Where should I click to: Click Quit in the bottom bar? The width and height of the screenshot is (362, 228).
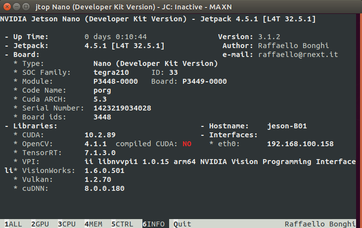click(182, 224)
